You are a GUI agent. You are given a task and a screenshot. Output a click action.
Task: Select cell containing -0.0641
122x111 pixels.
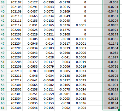tap(30, 80)
